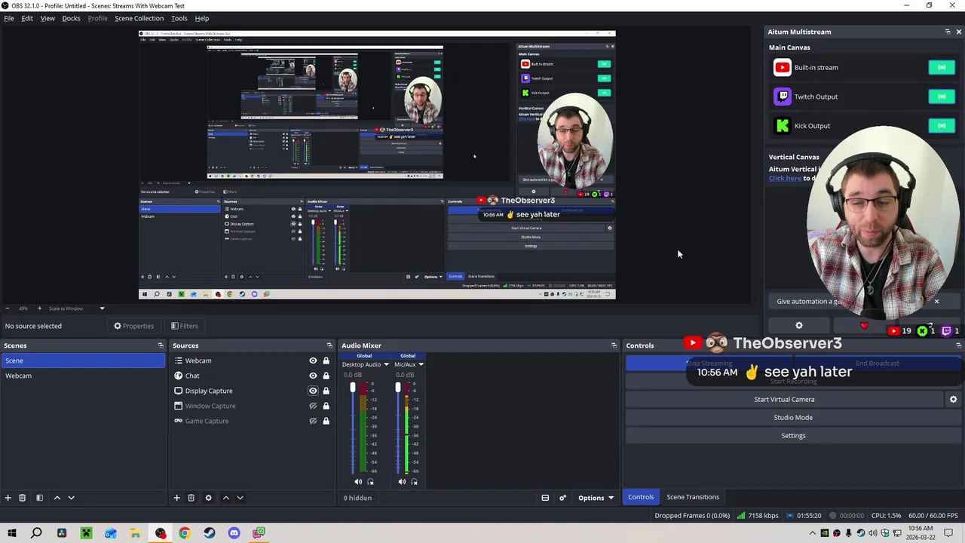The height and width of the screenshot is (543, 965).
Task: Move source down arrow in Sources dock
Action: 240,498
